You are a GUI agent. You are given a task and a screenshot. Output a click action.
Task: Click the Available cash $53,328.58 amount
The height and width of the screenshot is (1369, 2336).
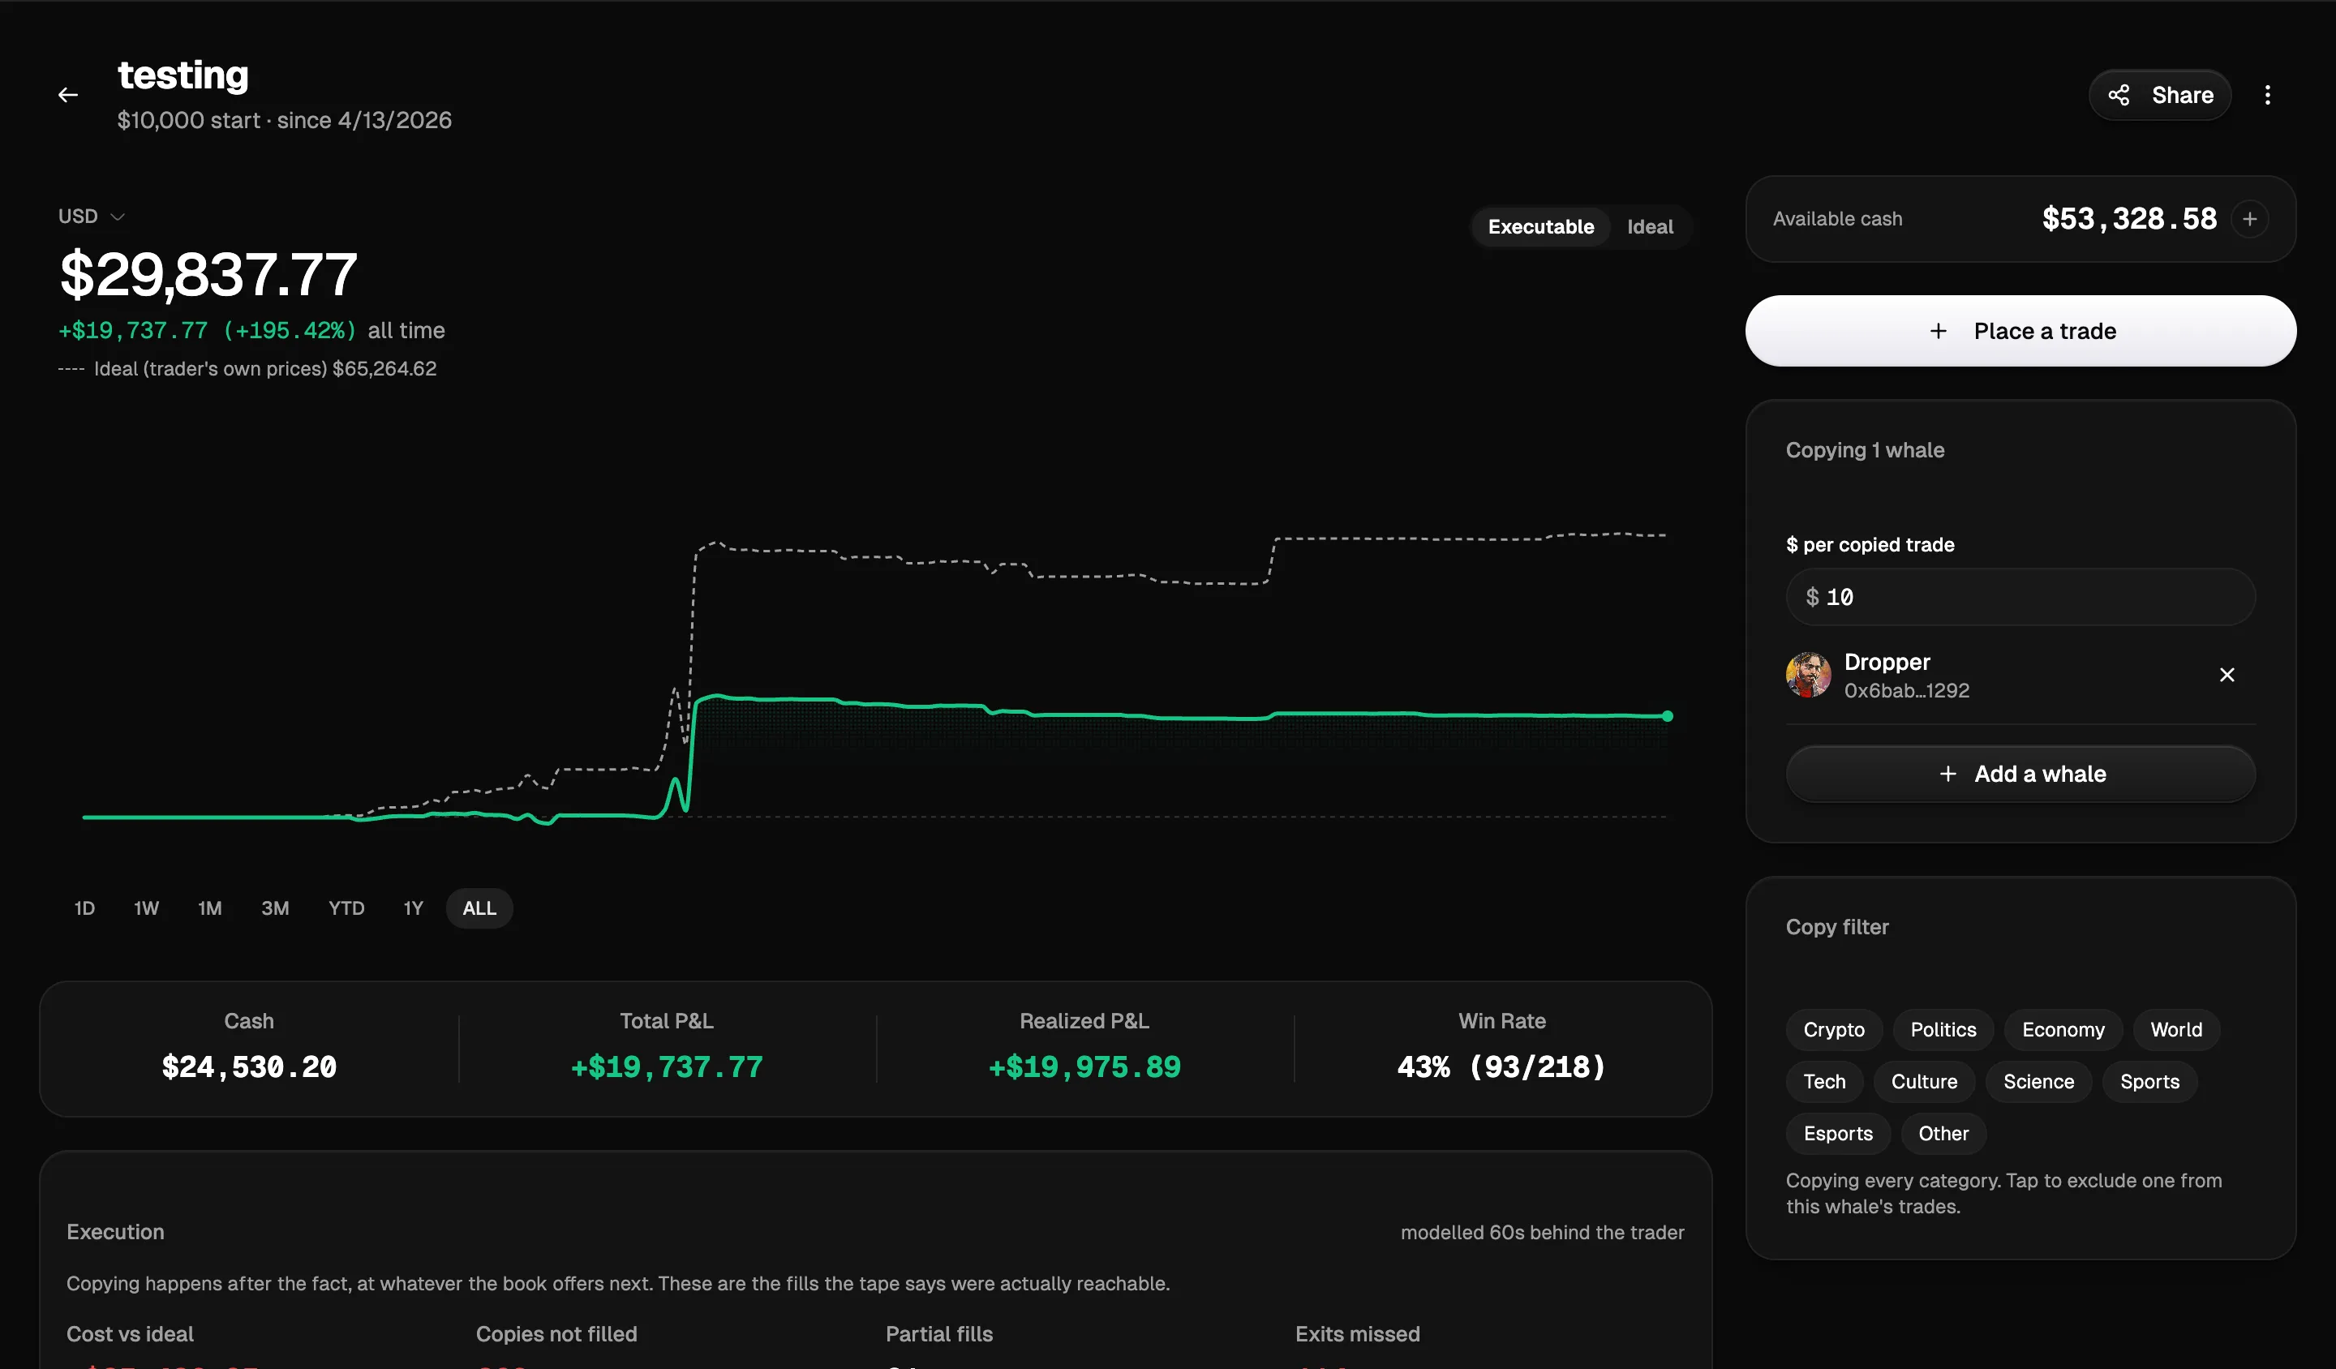(x=2129, y=219)
